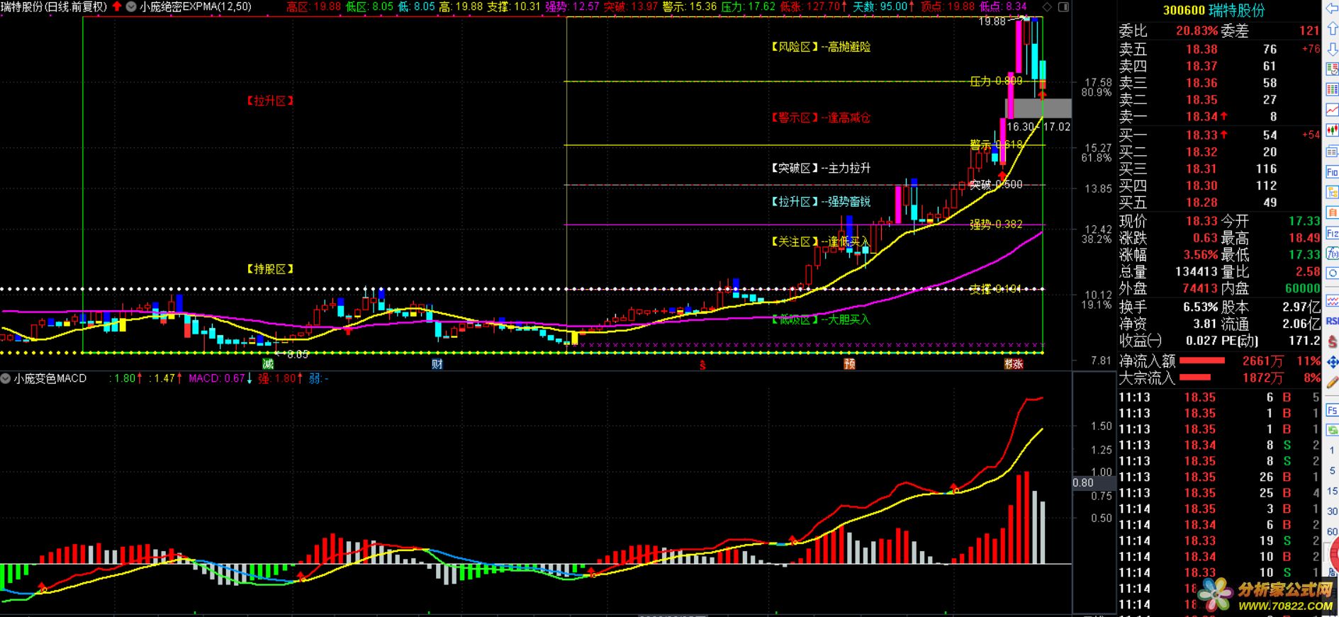Click the 财 marker on the timeline
Image resolution: width=1339 pixels, height=617 pixels.
point(437,364)
